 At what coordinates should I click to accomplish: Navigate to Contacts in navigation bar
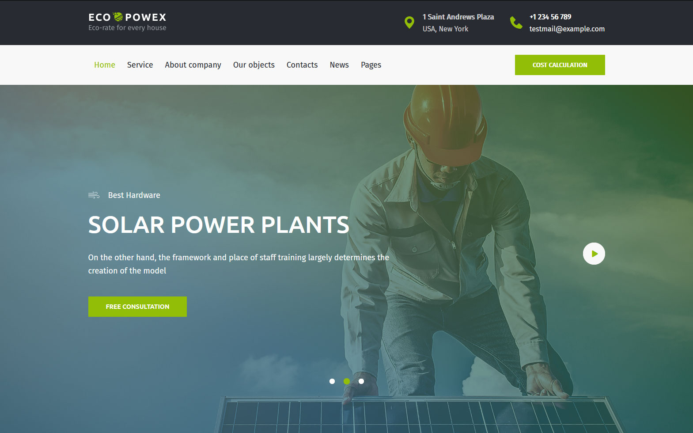[x=302, y=65]
